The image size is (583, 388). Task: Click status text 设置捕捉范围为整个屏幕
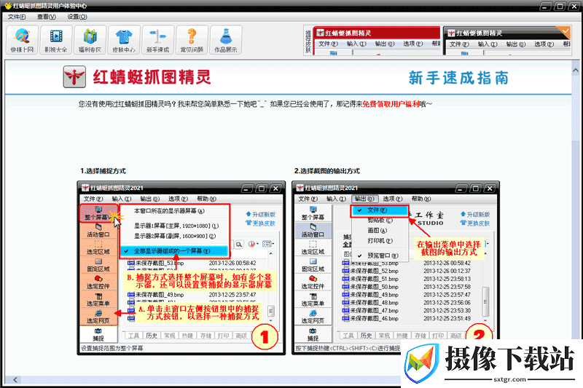[x=112, y=348]
